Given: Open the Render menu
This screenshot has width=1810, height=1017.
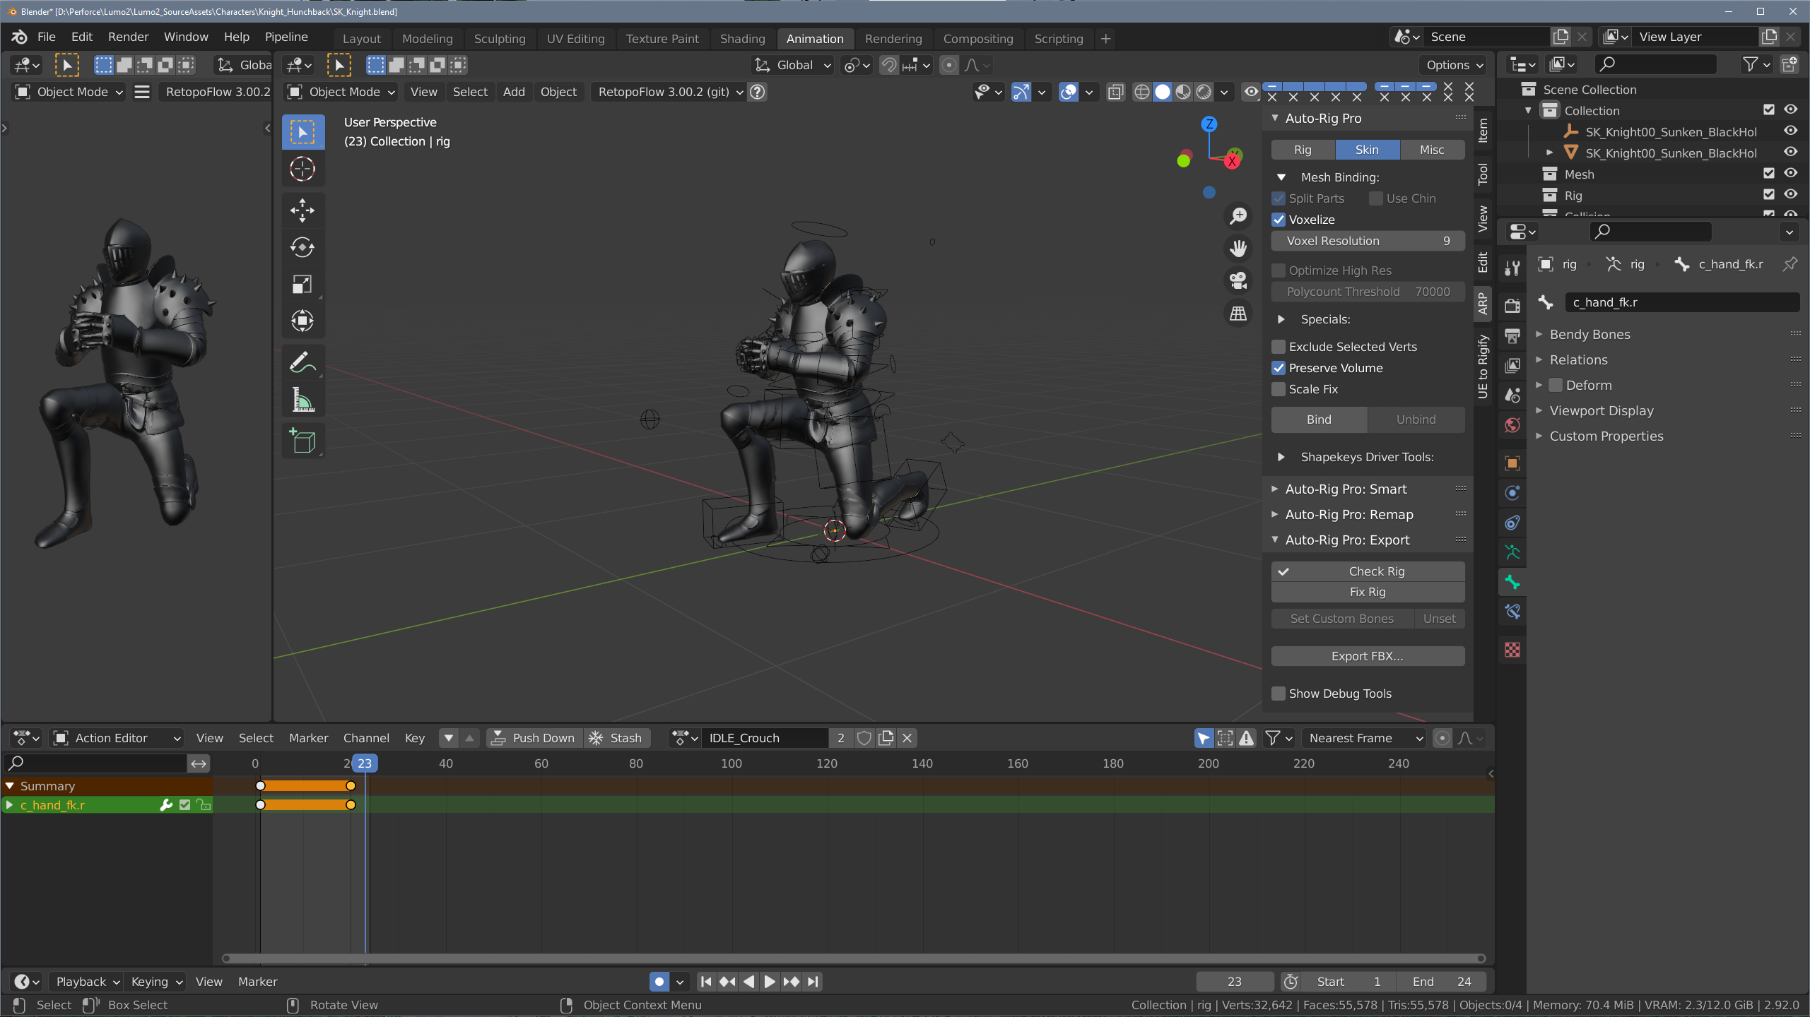Looking at the screenshot, I should click(x=128, y=37).
